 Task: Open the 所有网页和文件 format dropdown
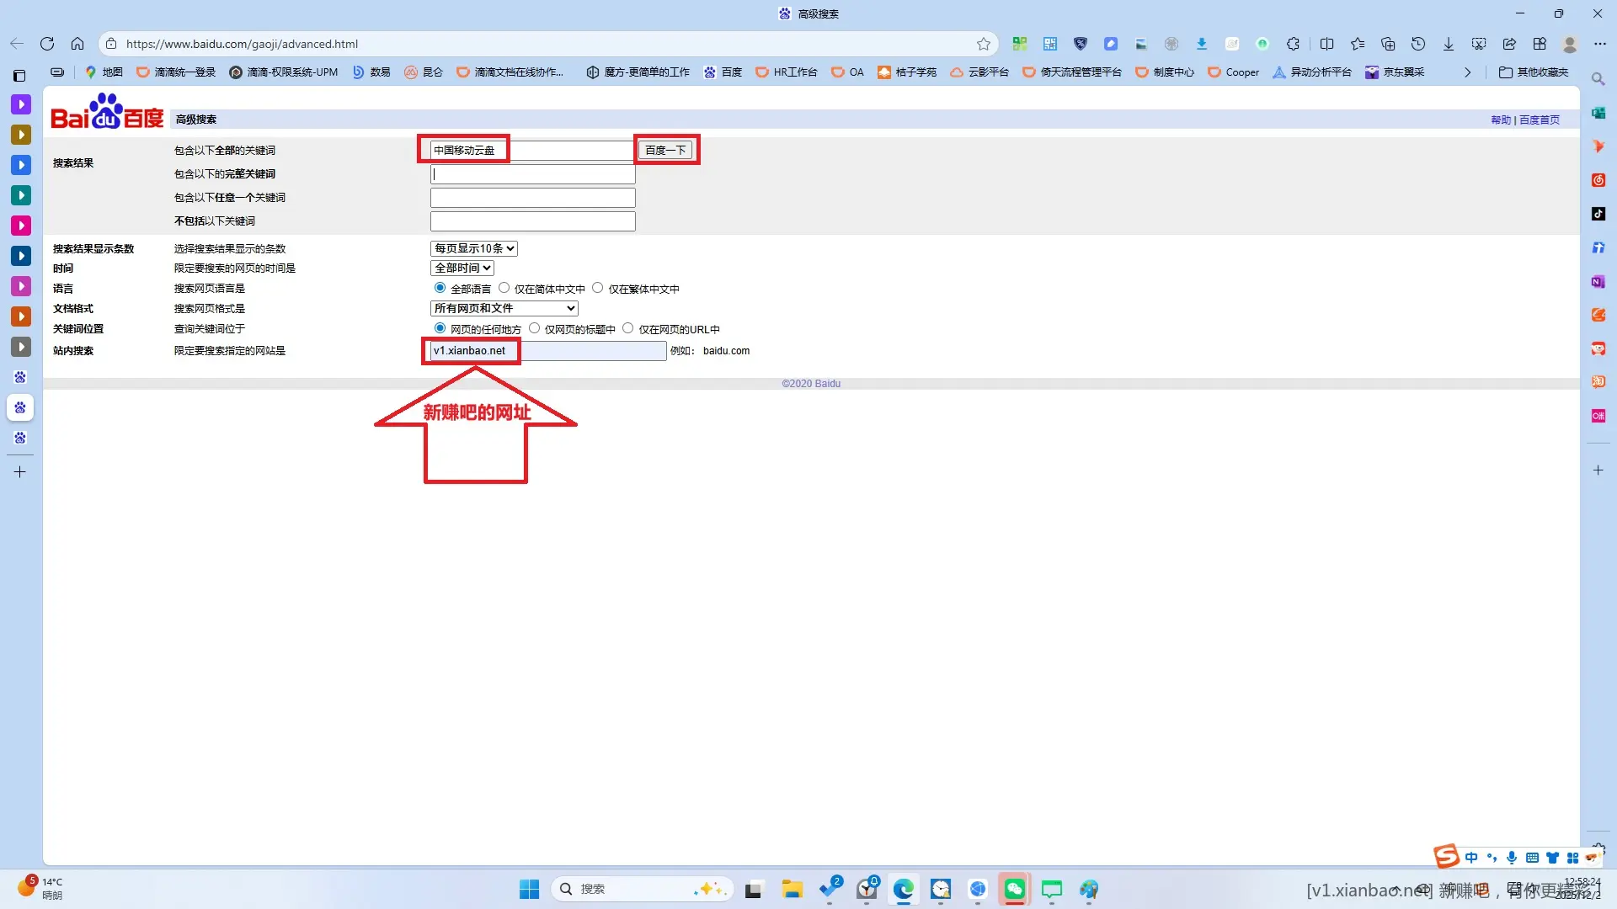(x=504, y=308)
